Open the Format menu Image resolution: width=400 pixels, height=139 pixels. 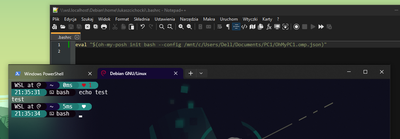[122, 19]
